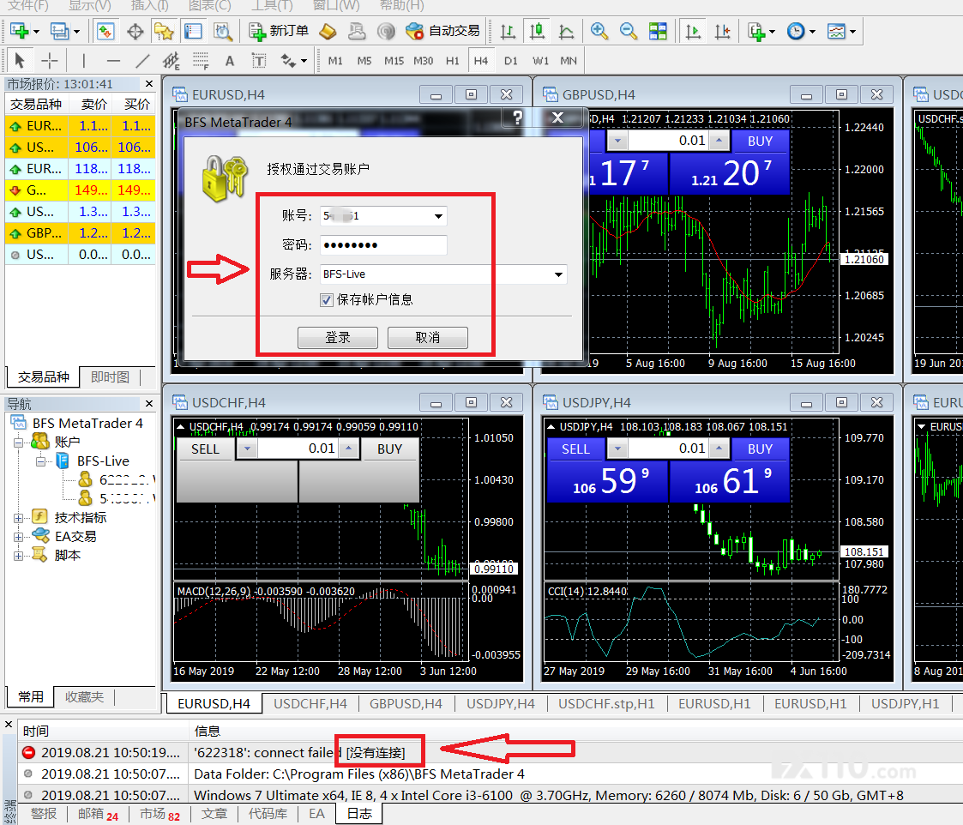The width and height of the screenshot is (963, 825).
Task: Switch to the M1 timeframe
Action: tap(335, 60)
